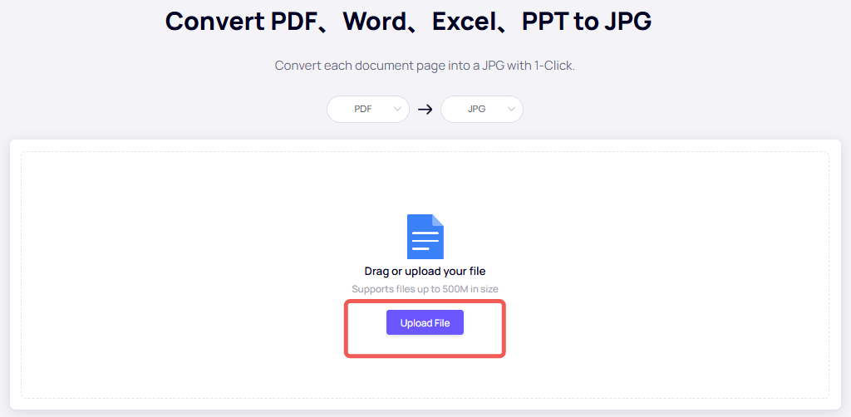Screen dimensions: 851x417
Task: Click the arrow between format selectors
Action: tap(425, 110)
